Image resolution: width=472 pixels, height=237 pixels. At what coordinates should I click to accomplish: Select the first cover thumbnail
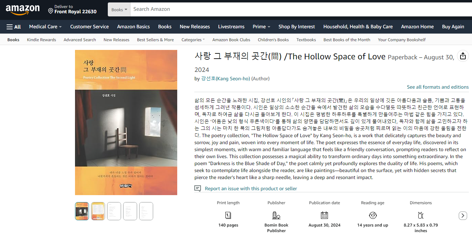coord(82,211)
